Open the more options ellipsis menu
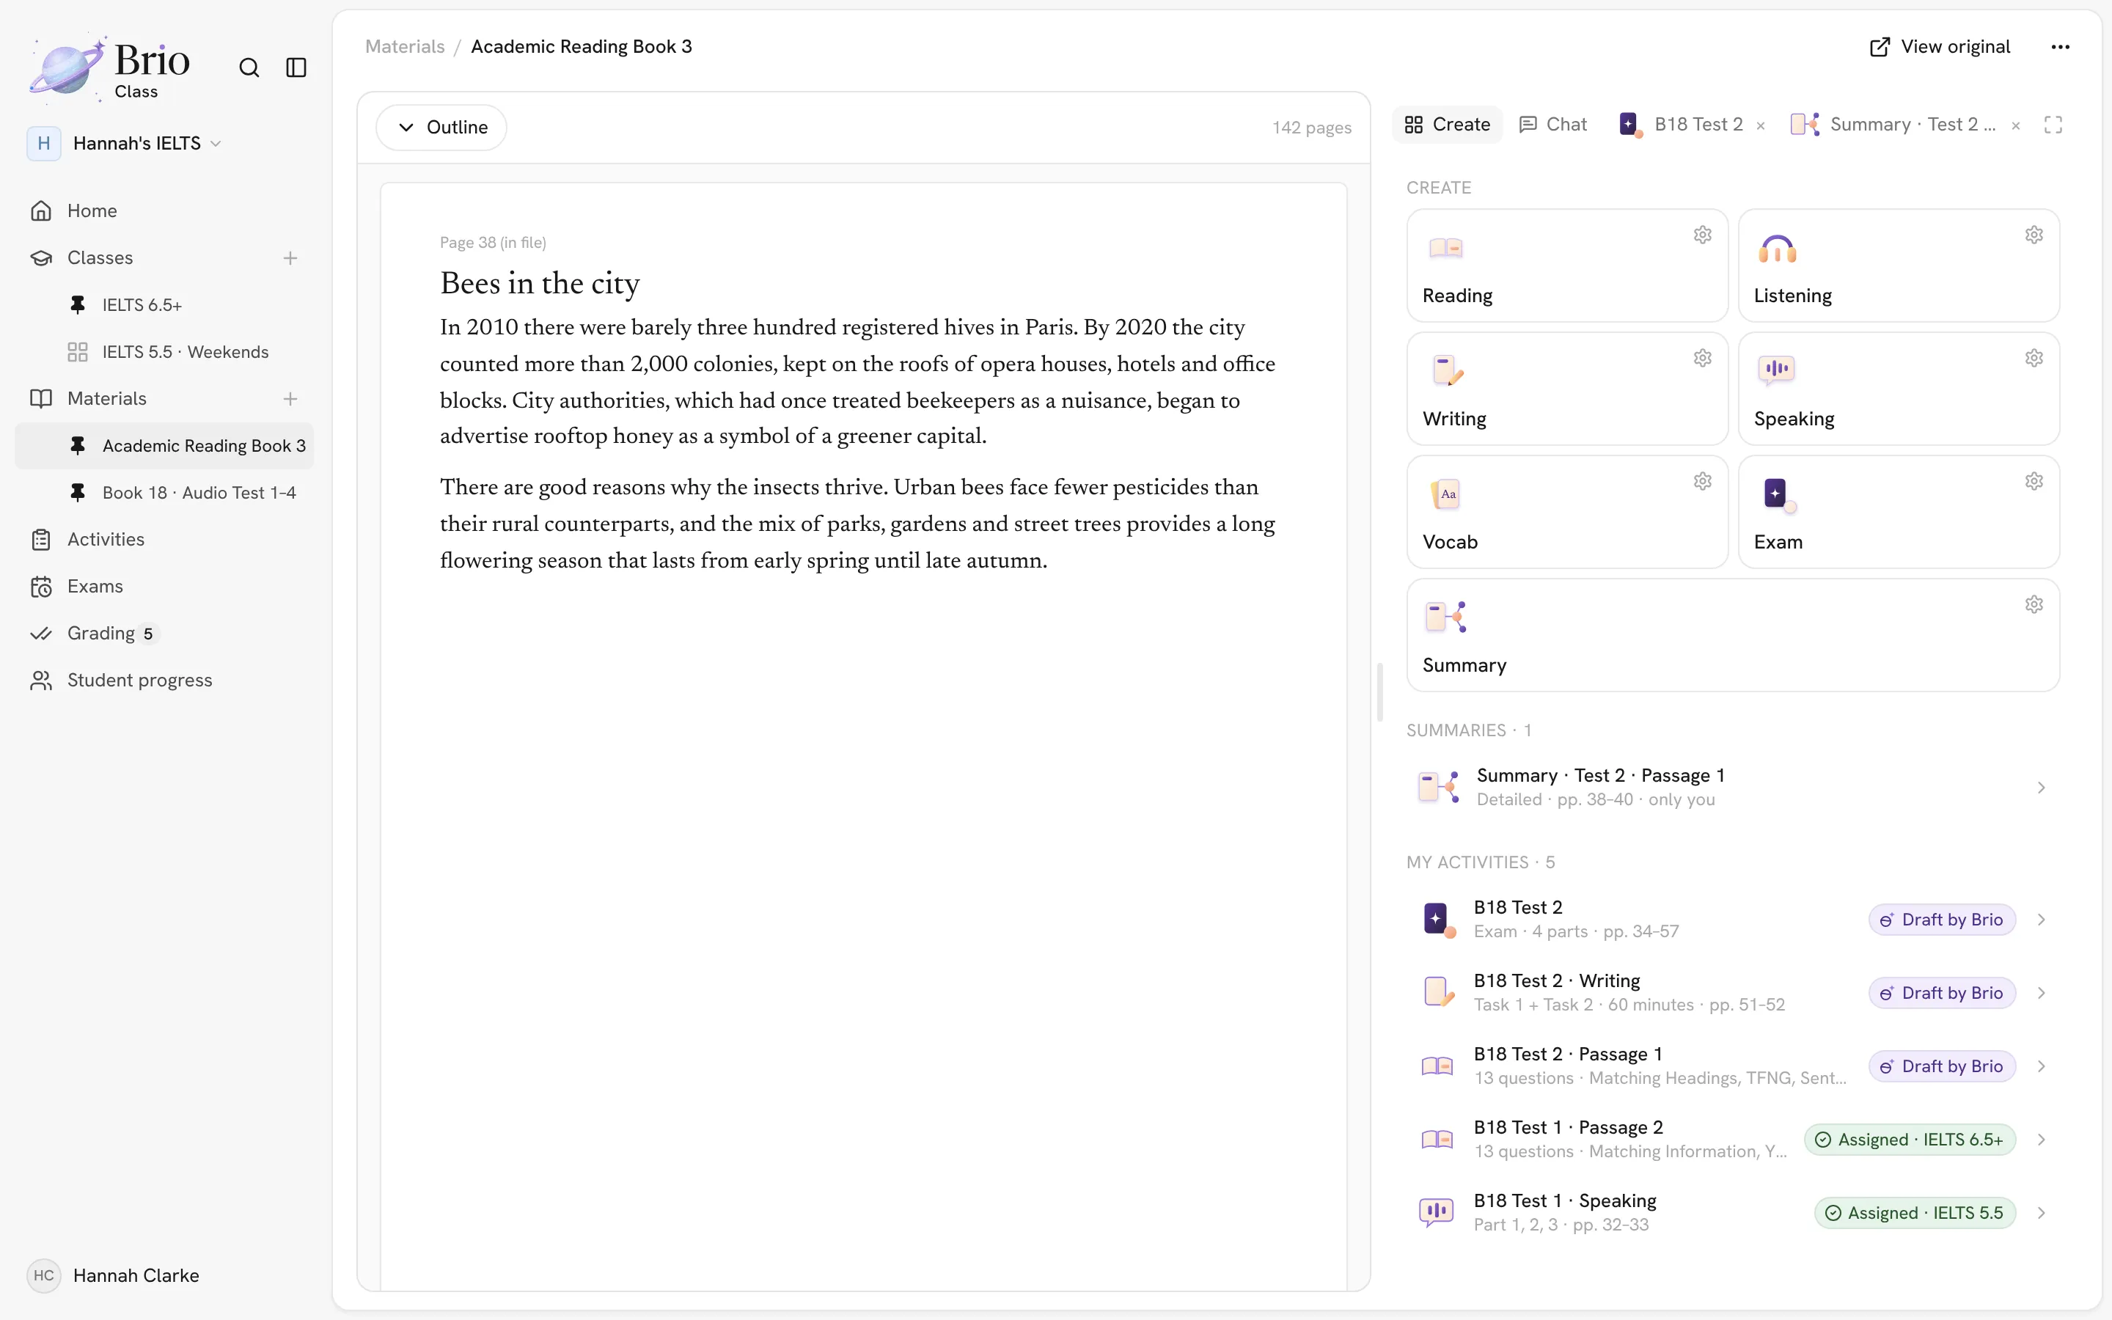The height and width of the screenshot is (1320, 2112). 2061,46
